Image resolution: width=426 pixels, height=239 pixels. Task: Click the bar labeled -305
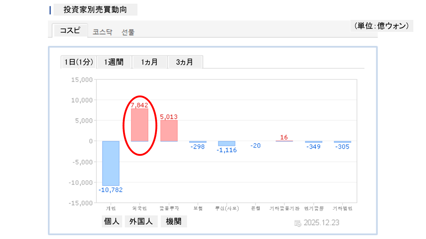point(342,142)
